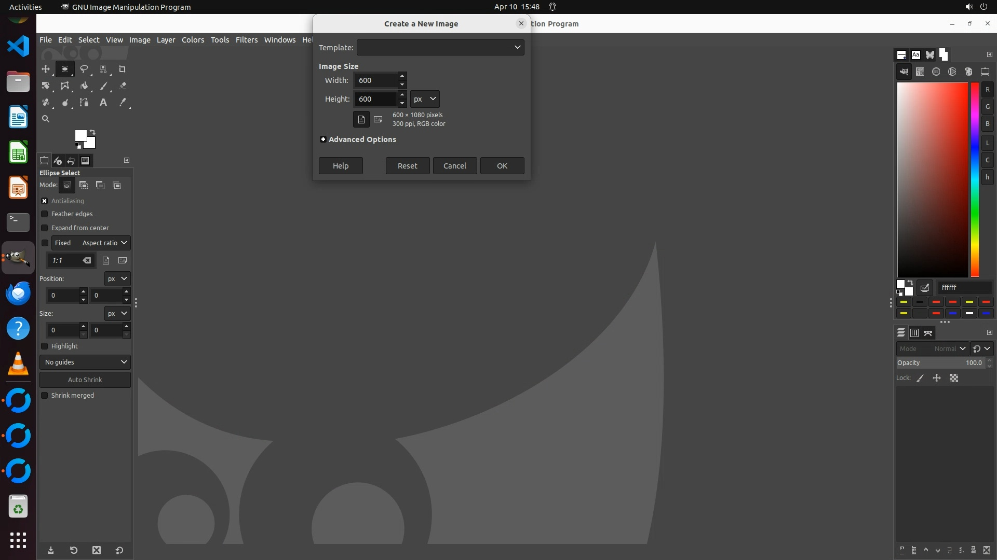Open the No guides dropdown
Viewport: 997px width, 560px height.
[85, 362]
